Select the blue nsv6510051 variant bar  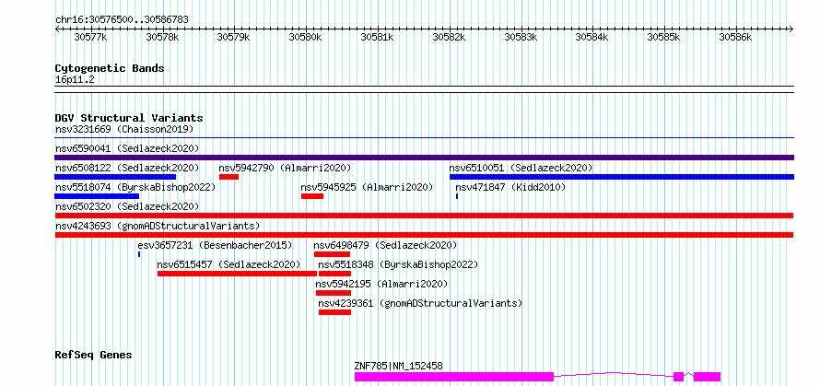pos(622,177)
